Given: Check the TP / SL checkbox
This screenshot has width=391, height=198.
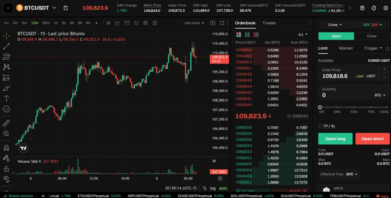Looking at the screenshot, I should (321, 126).
